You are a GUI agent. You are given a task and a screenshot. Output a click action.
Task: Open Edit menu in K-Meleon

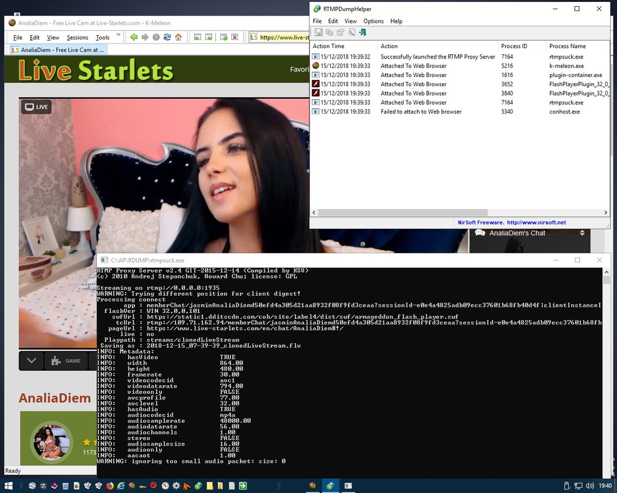[x=35, y=38]
